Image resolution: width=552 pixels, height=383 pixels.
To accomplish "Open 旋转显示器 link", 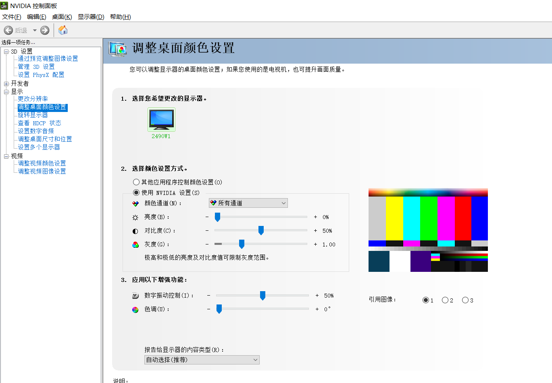I will (33, 115).
